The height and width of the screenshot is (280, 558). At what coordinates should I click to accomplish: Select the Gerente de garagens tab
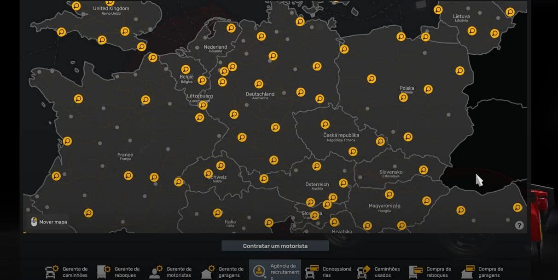(223, 272)
